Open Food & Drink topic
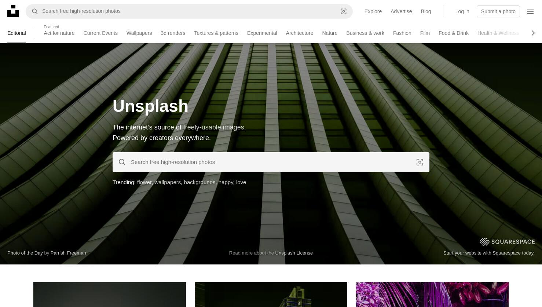This screenshot has width=542, height=307. click(454, 33)
